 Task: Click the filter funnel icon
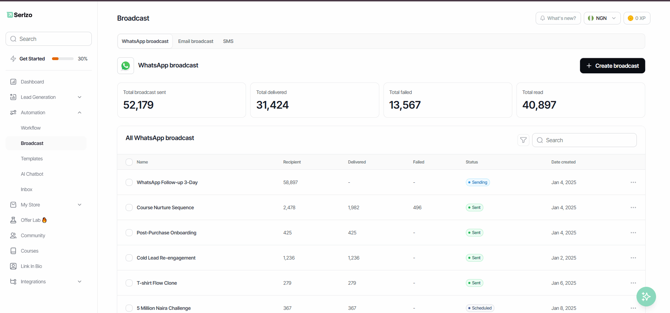pyautogui.click(x=523, y=140)
